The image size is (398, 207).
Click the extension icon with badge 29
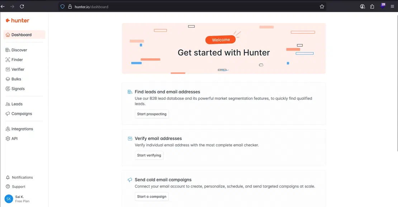tap(383, 6)
